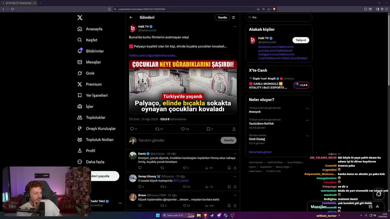Screen dimensions: 390x219
Task: Open reply filter settings icon
Action: point(233,17)
